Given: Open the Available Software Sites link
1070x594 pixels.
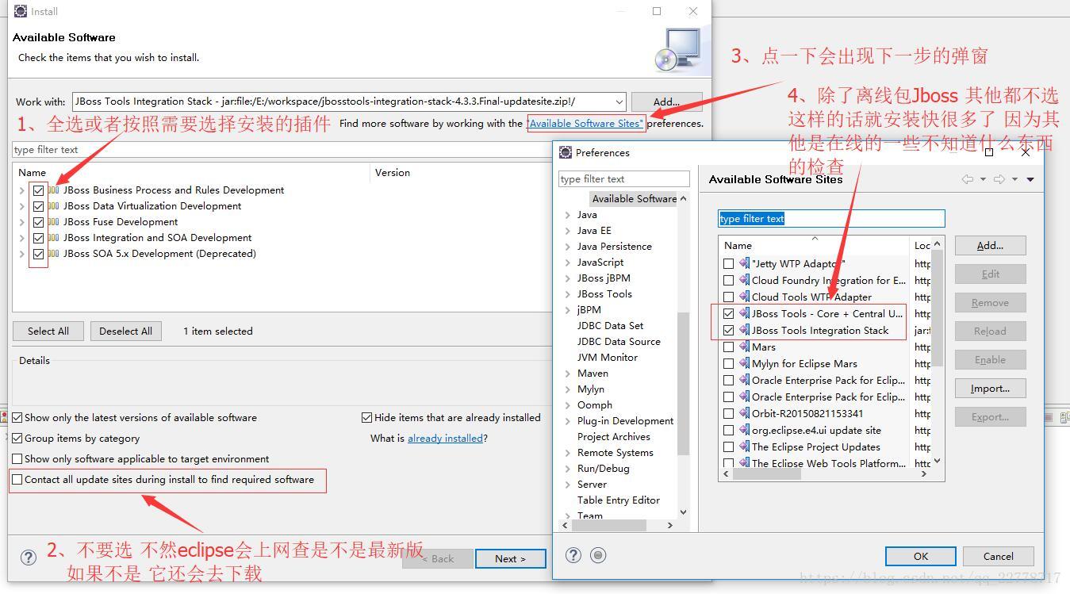Looking at the screenshot, I should [x=586, y=123].
